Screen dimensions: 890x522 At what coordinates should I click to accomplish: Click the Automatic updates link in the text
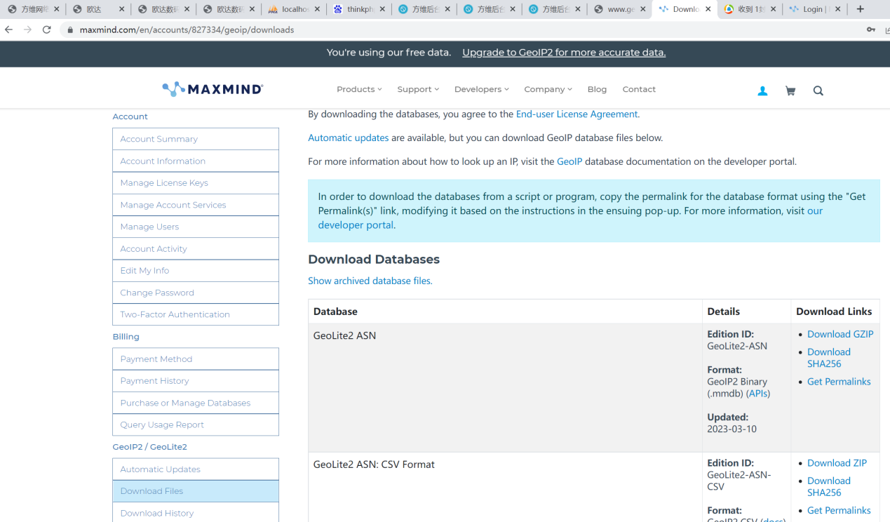tap(348, 138)
